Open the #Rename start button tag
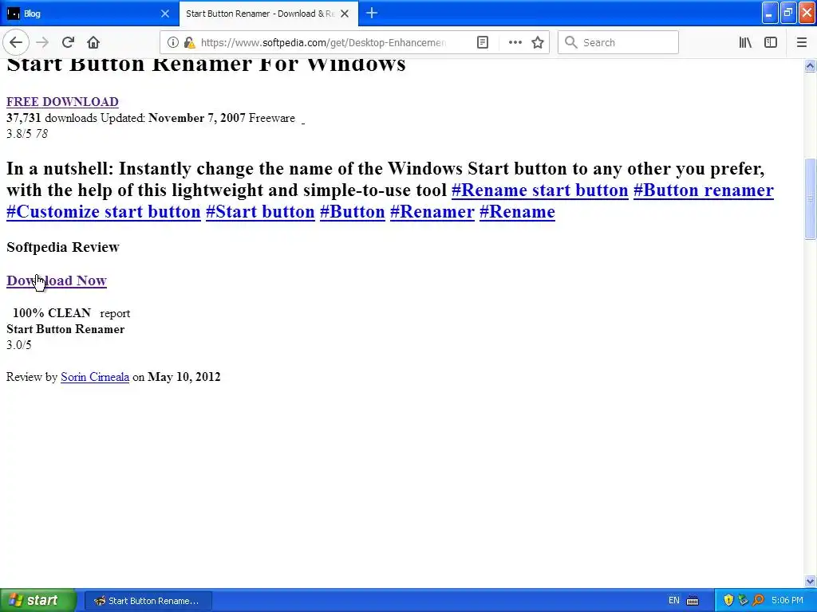 (540, 190)
